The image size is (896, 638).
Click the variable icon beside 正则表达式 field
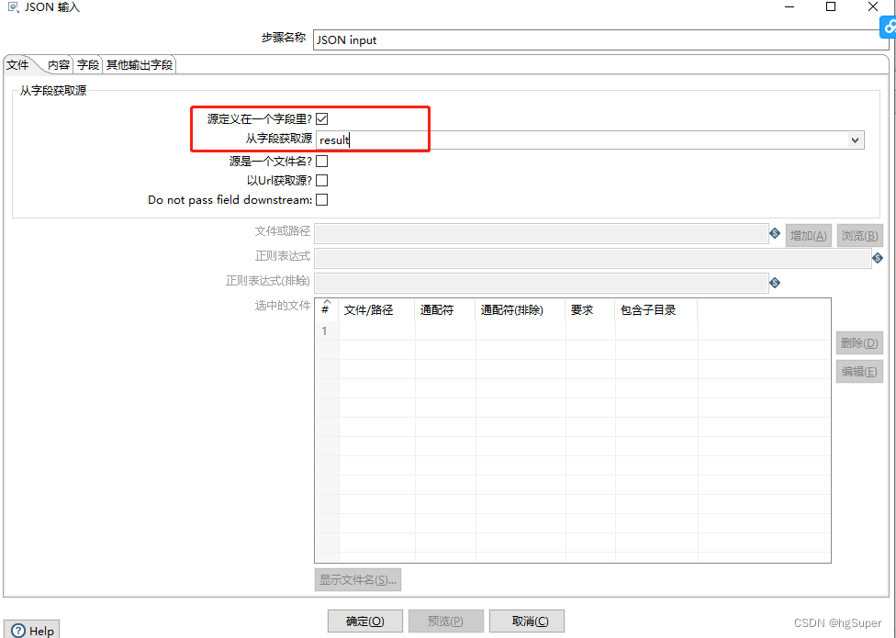tap(877, 256)
